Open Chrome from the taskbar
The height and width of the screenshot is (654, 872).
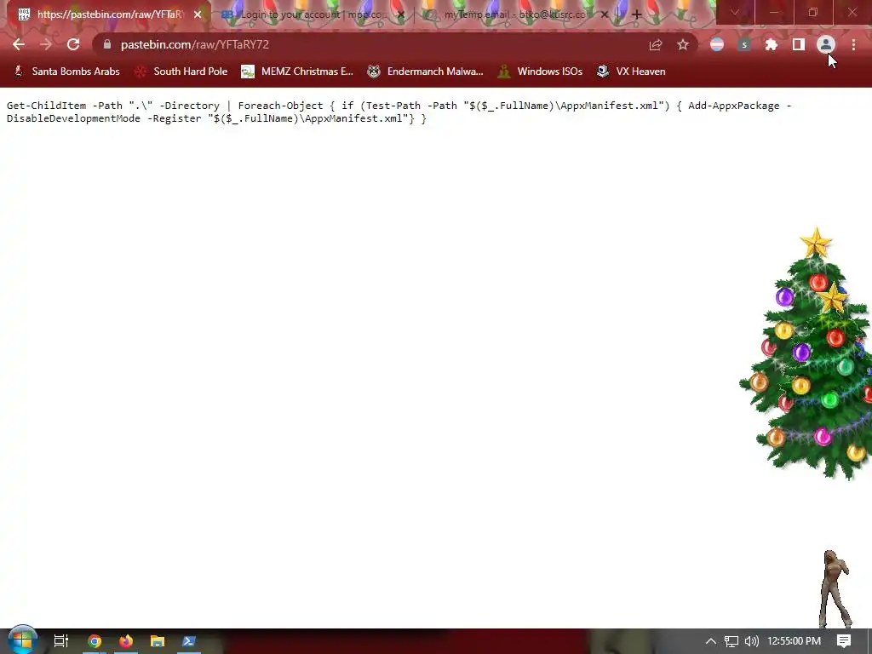click(95, 641)
